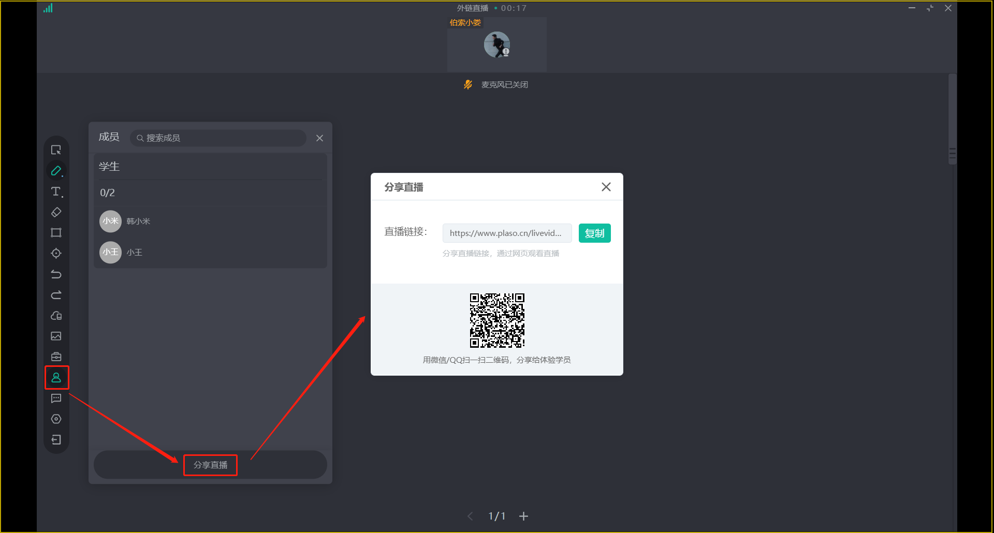Toggle the muted microphone icon
The image size is (994, 533).
pyautogui.click(x=468, y=84)
